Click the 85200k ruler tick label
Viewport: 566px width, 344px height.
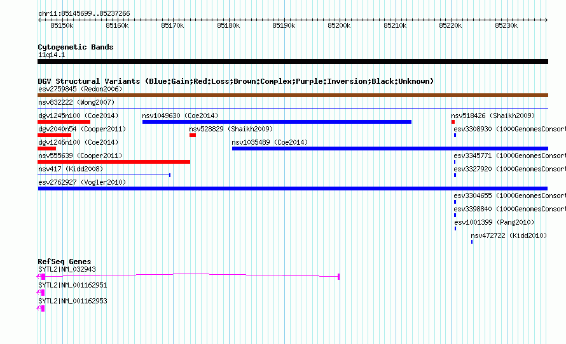pyautogui.click(x=339, y=25)
